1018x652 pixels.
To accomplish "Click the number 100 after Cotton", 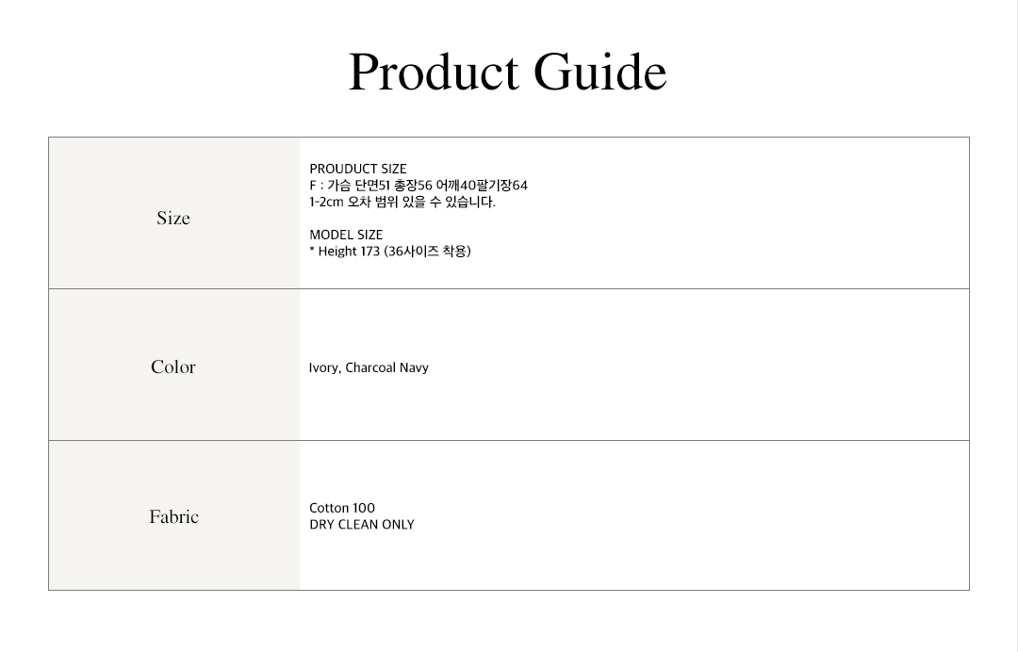I will click(x=364, y=508).
